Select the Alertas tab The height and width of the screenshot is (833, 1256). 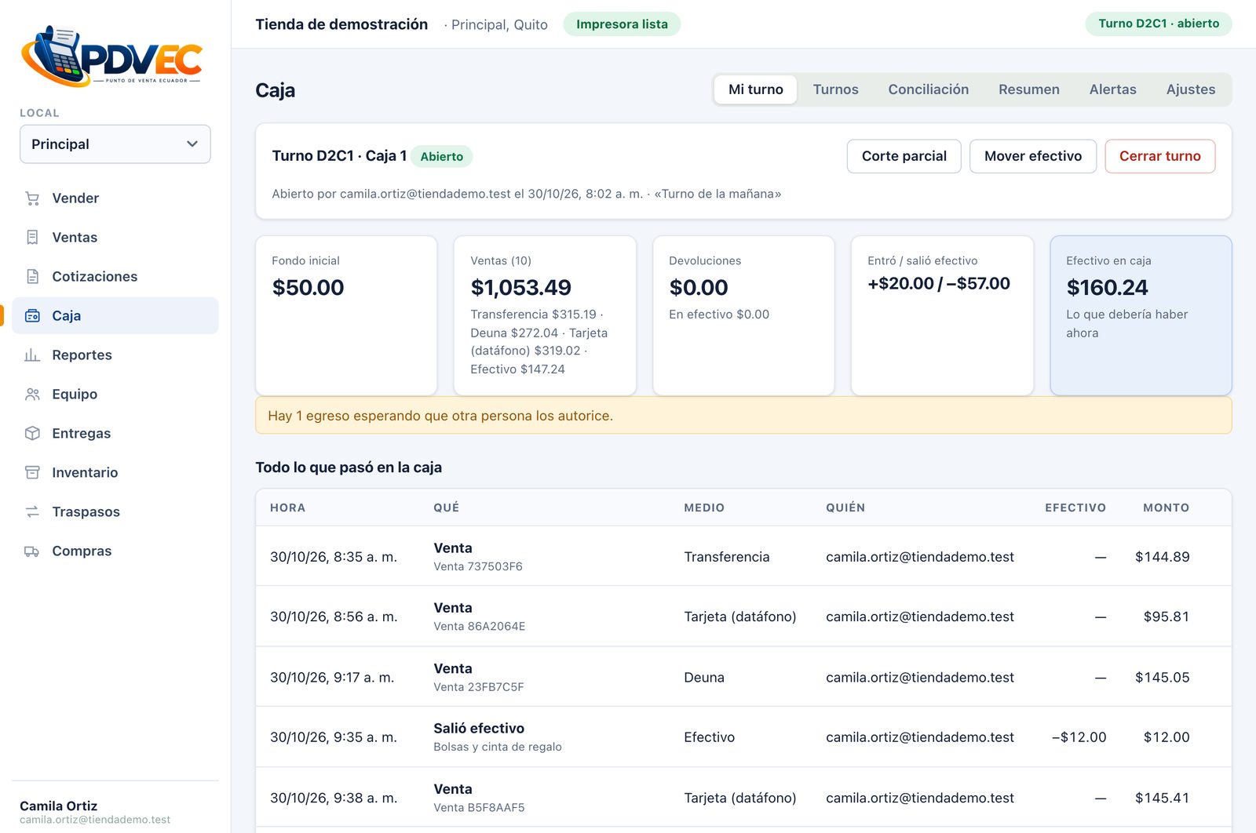1112,89
